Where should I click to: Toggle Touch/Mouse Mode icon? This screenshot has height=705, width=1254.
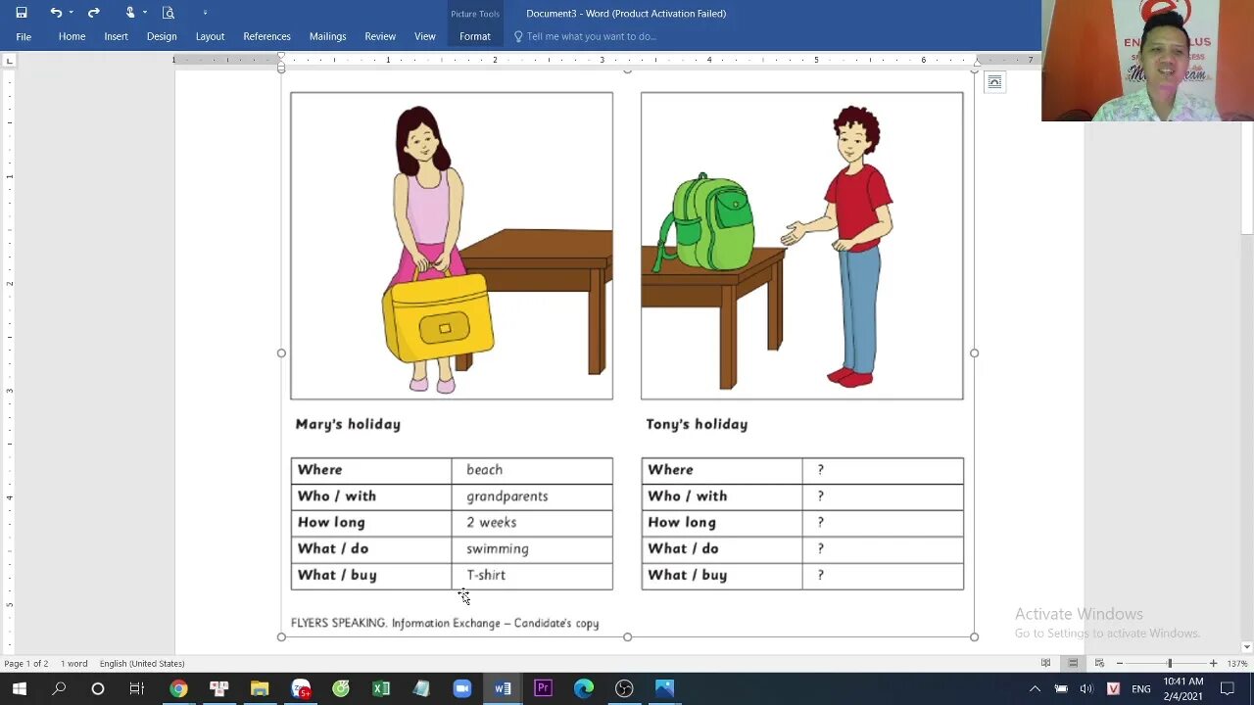(x=130, y=13)
